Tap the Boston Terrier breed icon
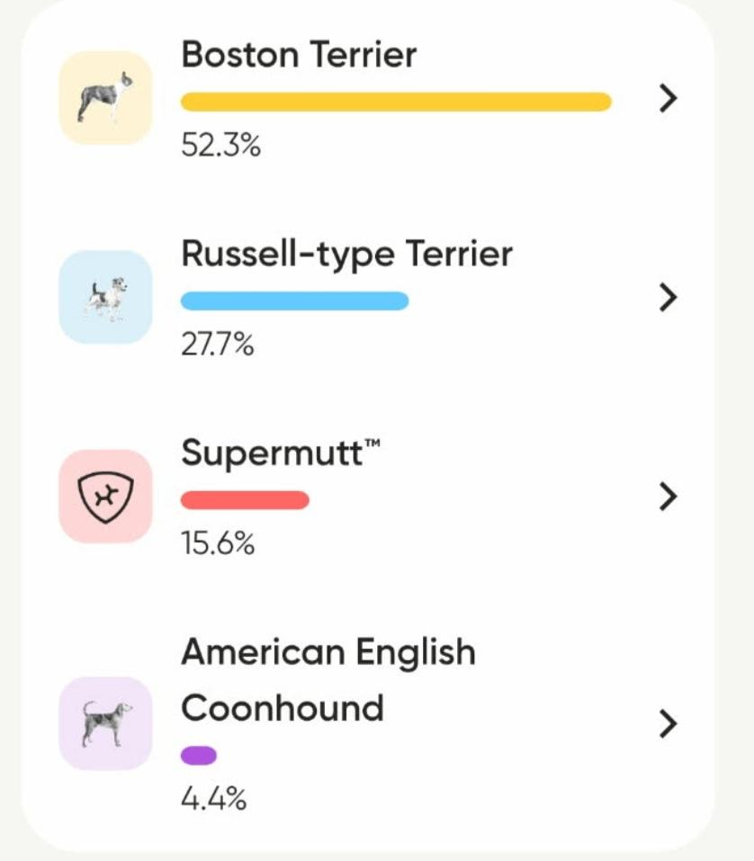Screen dimensions: 754x861 (105, 98)
